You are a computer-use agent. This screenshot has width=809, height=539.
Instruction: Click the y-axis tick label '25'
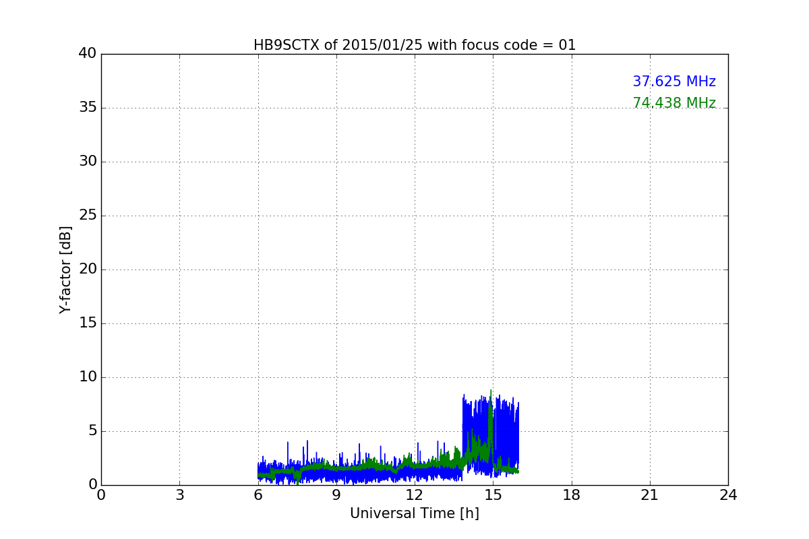pos(88,216)
